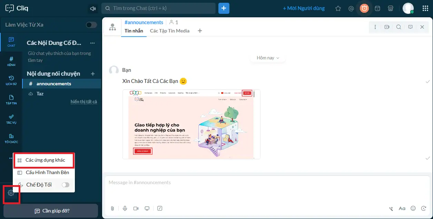
Task: Open the emoji picker in the composer
Action: click(x=413, y=208)
